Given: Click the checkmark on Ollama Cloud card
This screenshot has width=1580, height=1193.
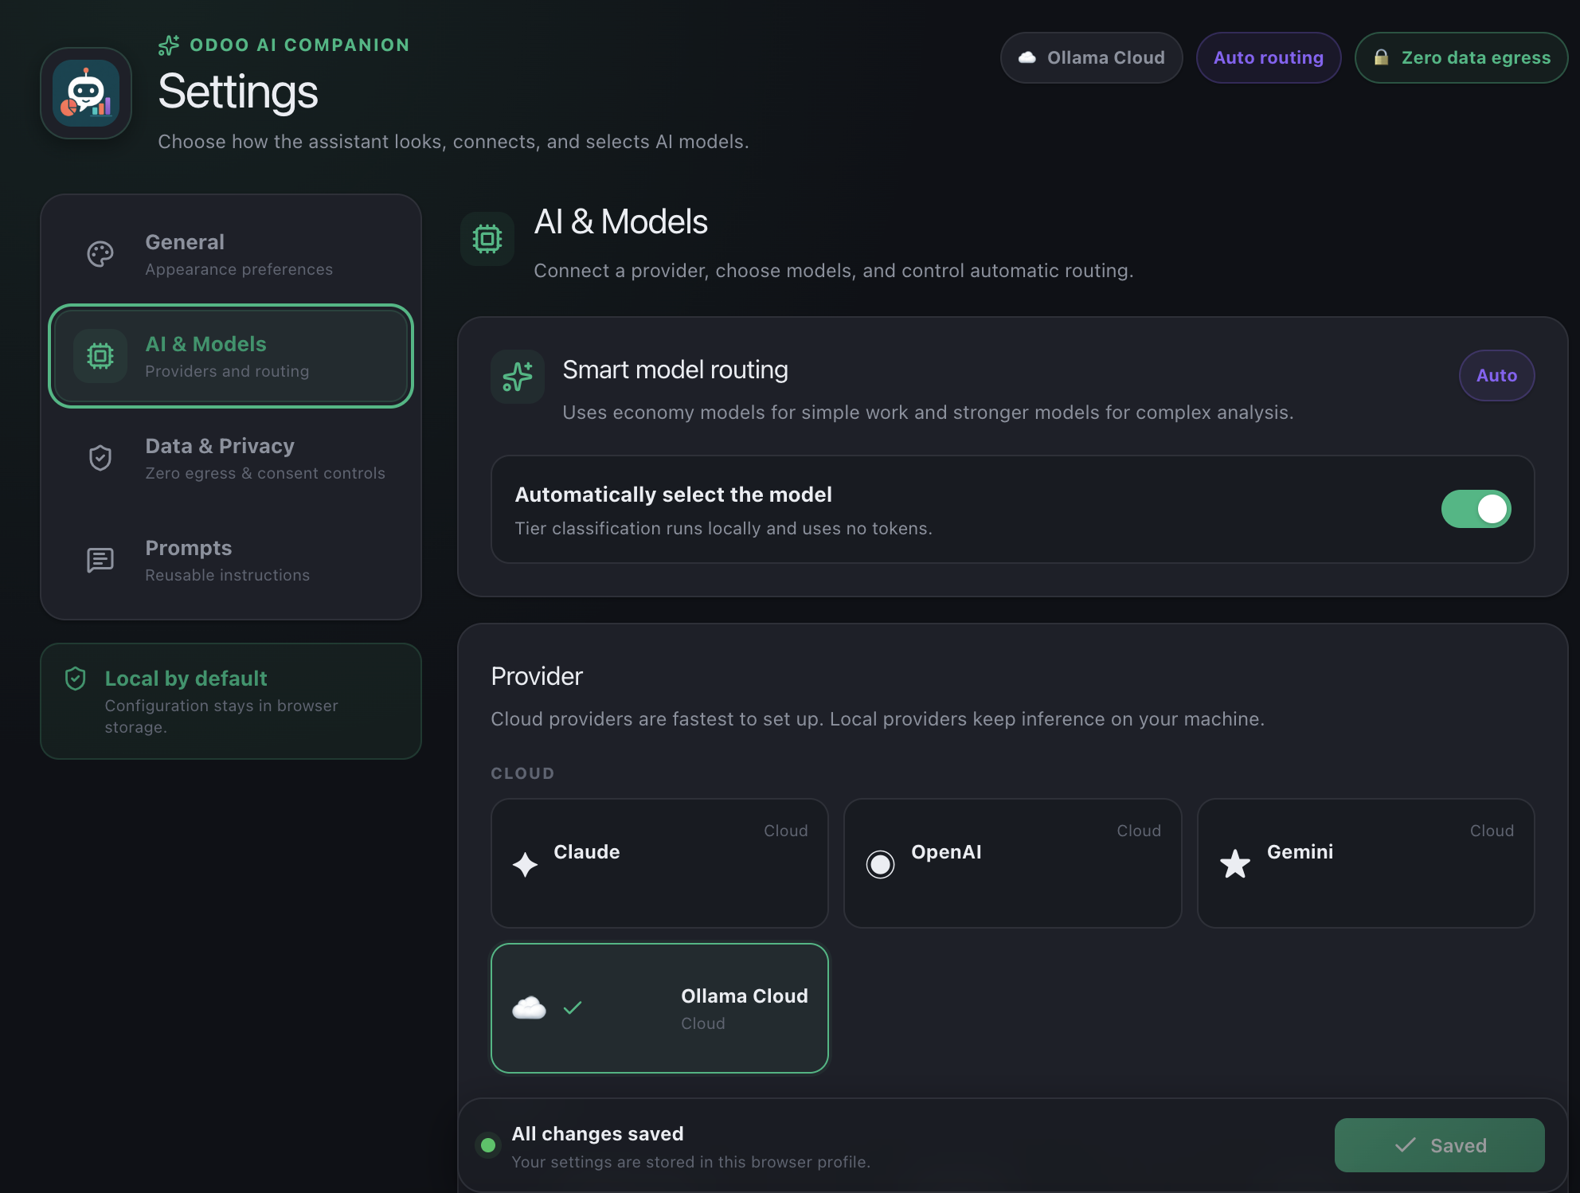Looking at the screenshot, I should (573, 1008).
